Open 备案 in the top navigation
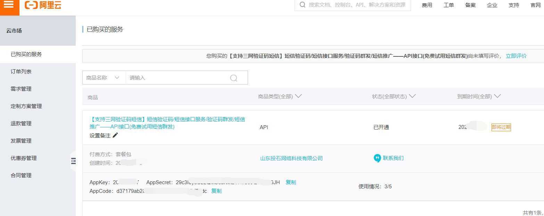 pos(470,5)
